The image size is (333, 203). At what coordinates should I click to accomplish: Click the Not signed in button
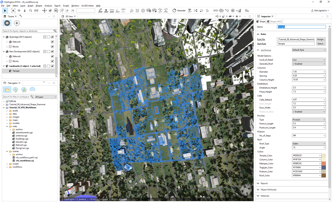tap(320, 10)
